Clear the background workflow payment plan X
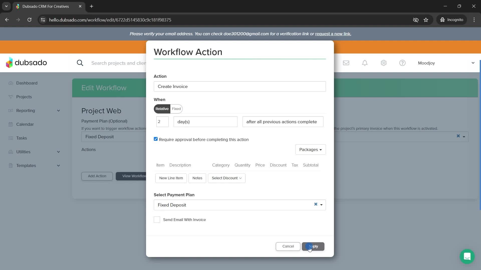Viewport: 481px width, 270px height. (x=458, y=136)
